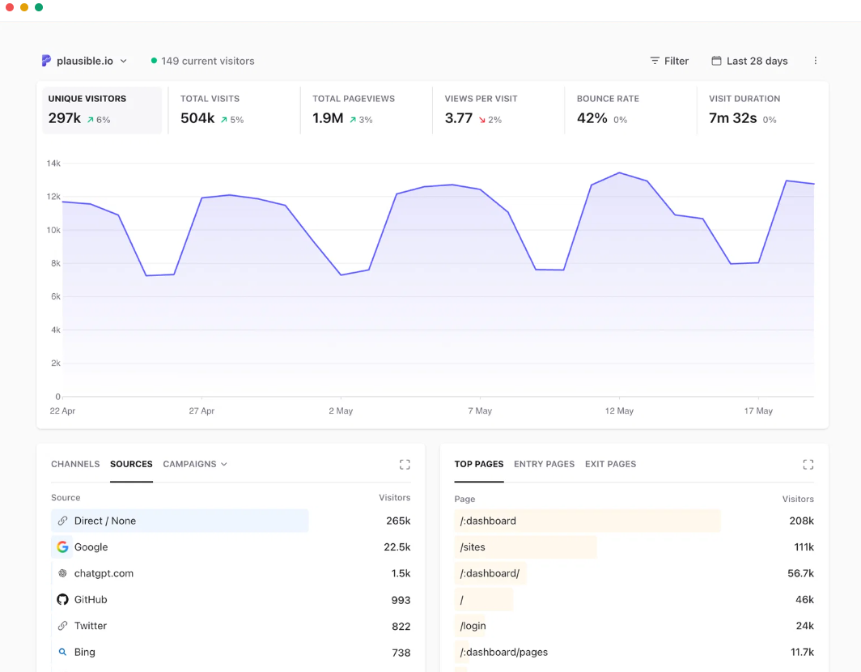
Task: Filter by /:dashboard/ page with 56.7k visitors
Action: point(490,573)
